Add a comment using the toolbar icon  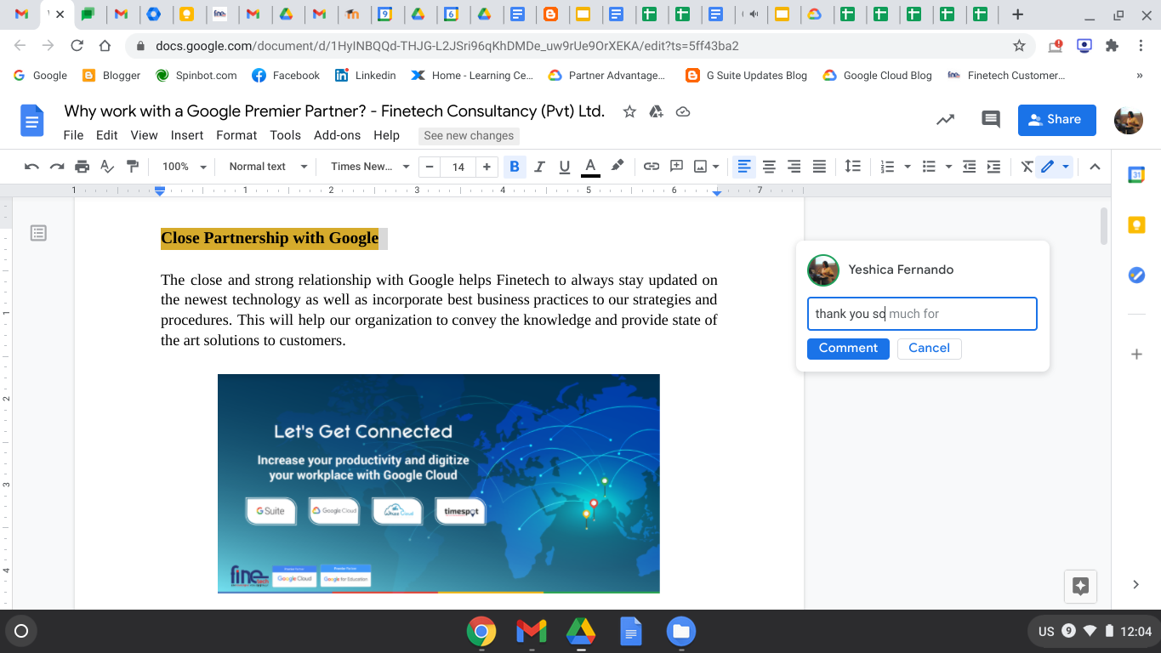coord(677,167)
